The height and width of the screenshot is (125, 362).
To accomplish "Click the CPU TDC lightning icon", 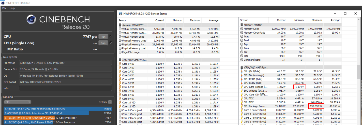I will (x=242, y=99).
